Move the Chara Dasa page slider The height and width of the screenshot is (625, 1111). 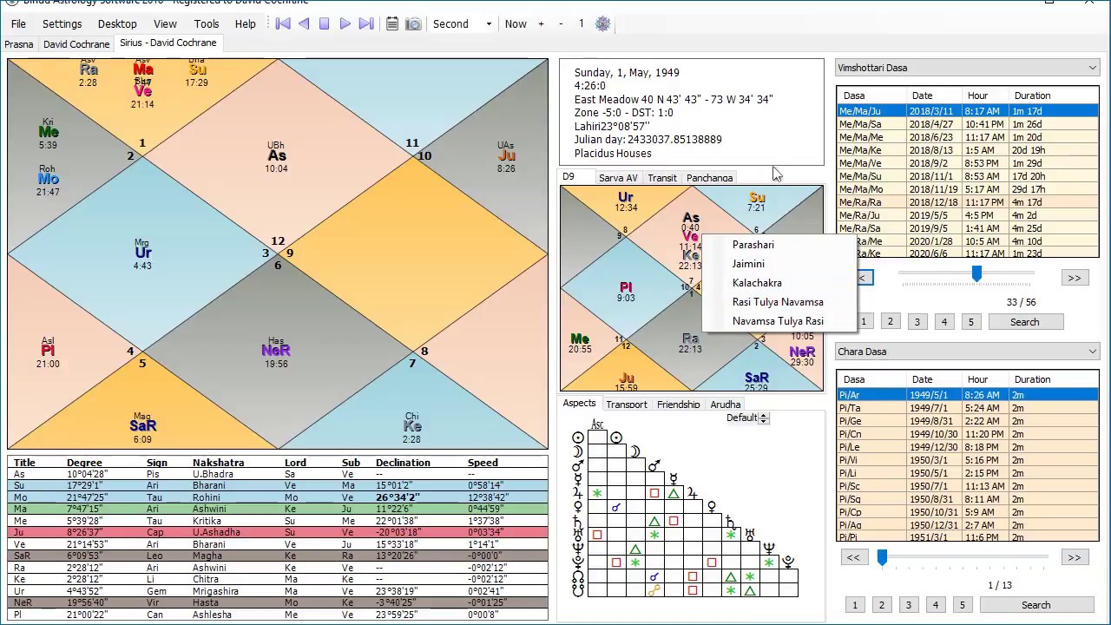[x=882, y=557]
